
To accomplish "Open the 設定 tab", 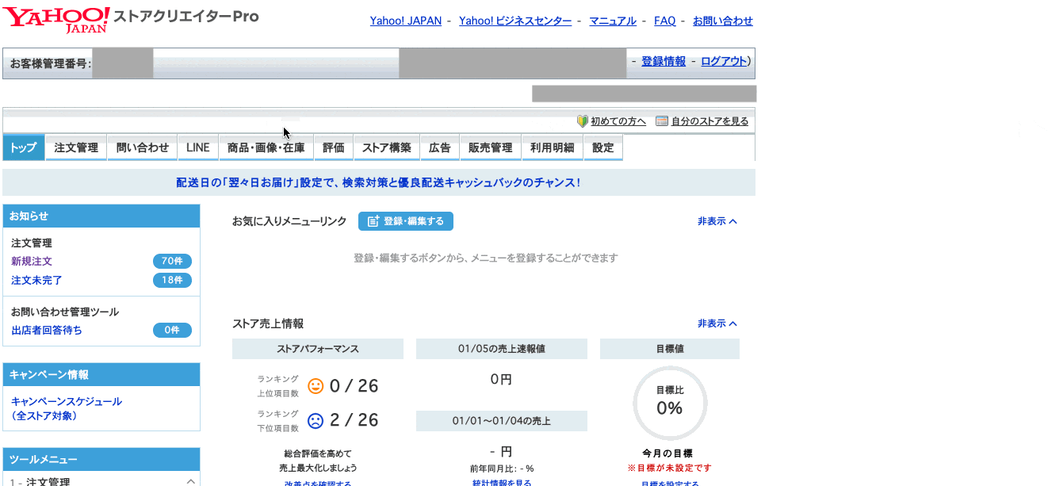I will [x=603, y=147].
